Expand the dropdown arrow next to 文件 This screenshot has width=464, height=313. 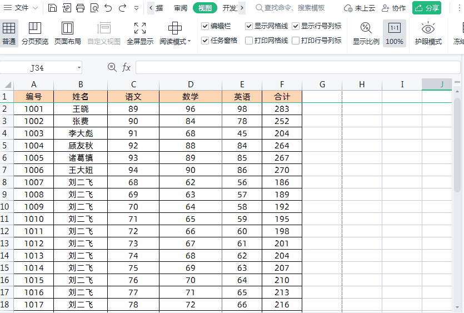(35, 8)
